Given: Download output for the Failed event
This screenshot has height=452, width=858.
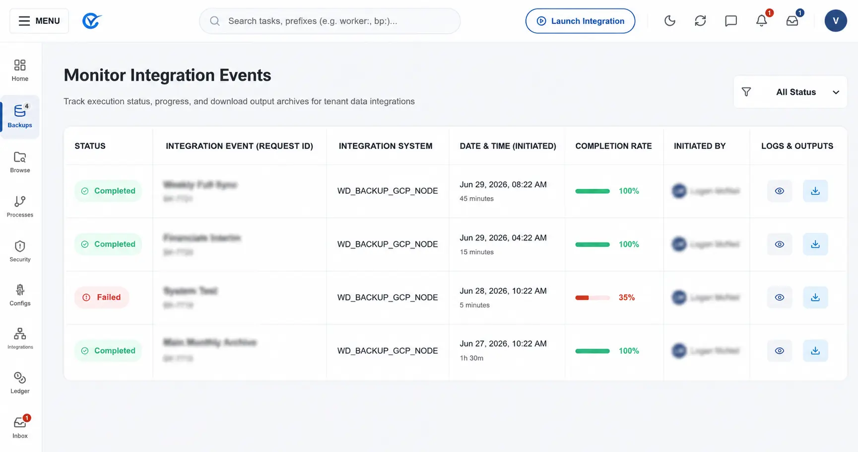Looking at the screenshot, I should click(815, 298).
